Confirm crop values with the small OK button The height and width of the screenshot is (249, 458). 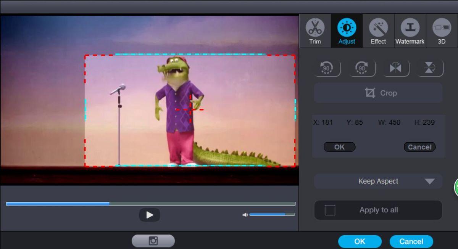coord(339,147)
